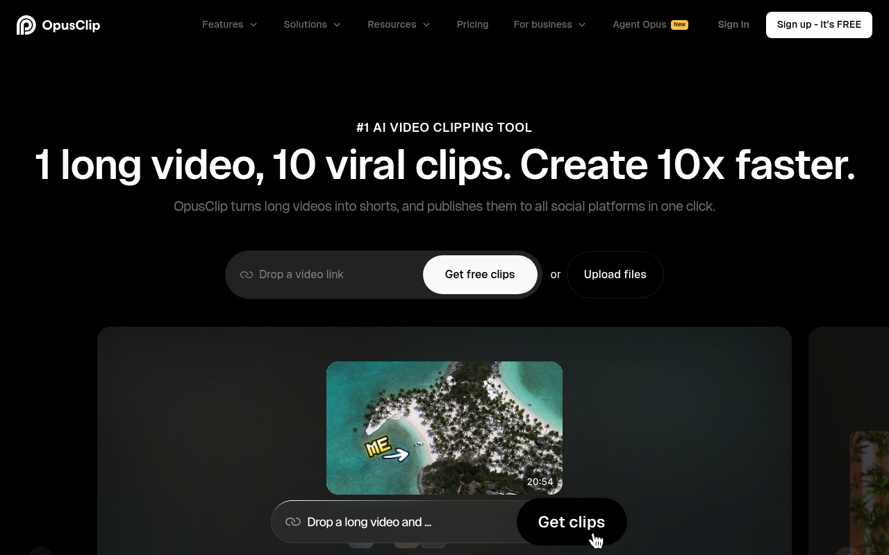Click the Sign in link
The width and height of the screenshot is (889, 555).
(x=733, y=24)
